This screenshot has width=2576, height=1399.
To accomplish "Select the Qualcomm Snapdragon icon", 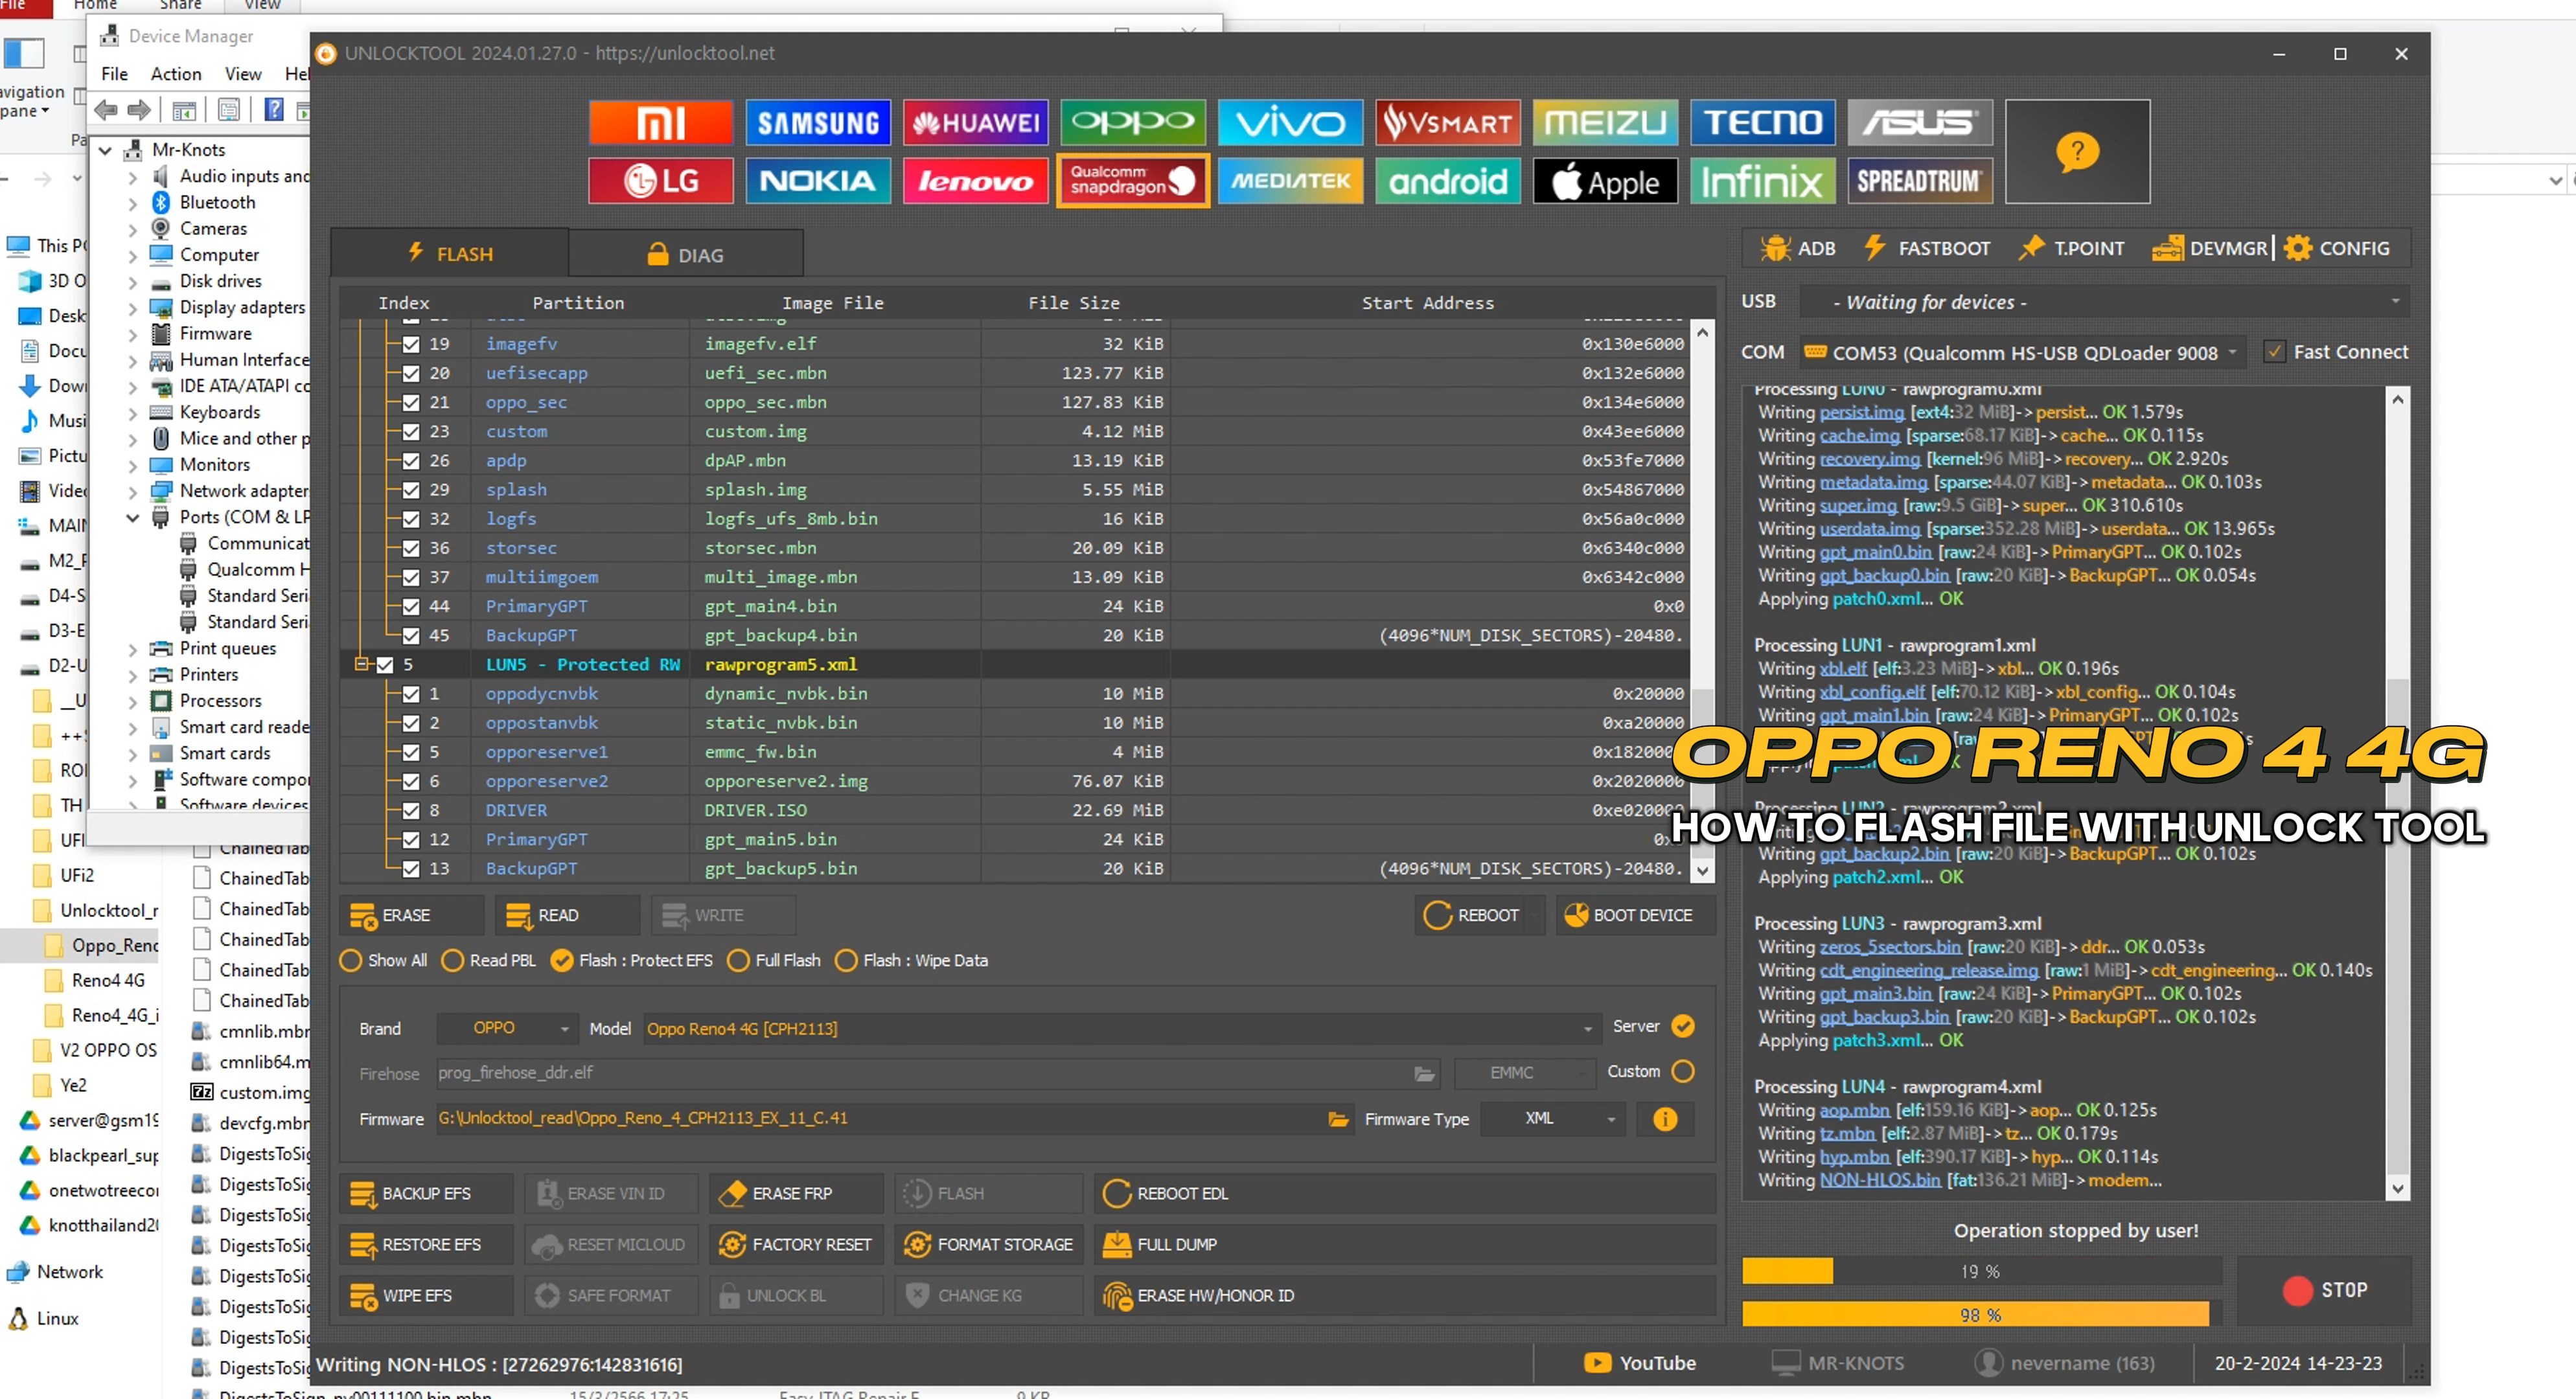I will 1132,181.
